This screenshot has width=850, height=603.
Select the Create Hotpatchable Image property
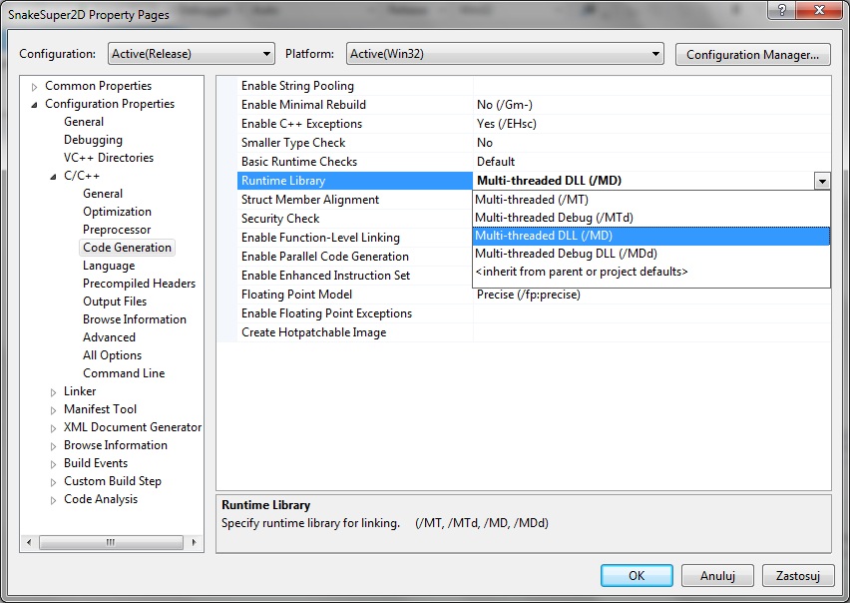(x=355, y=332)
